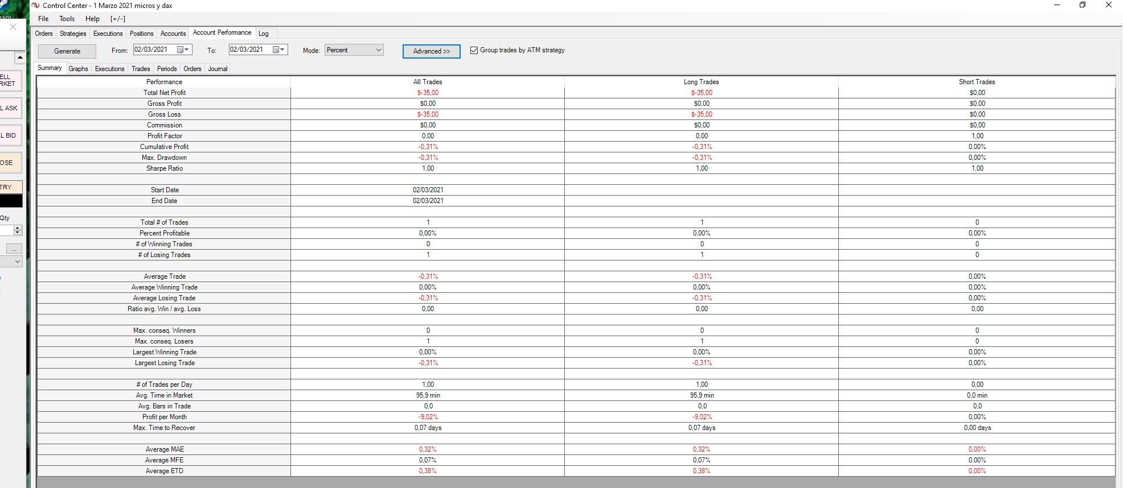The height and width of the screenshot is (488, 1123).
Task: Click the [+/-] menu item
Action: click(x=118, y=19)
